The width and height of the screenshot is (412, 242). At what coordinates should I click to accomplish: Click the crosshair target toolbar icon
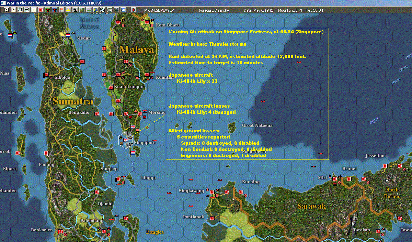102,10
